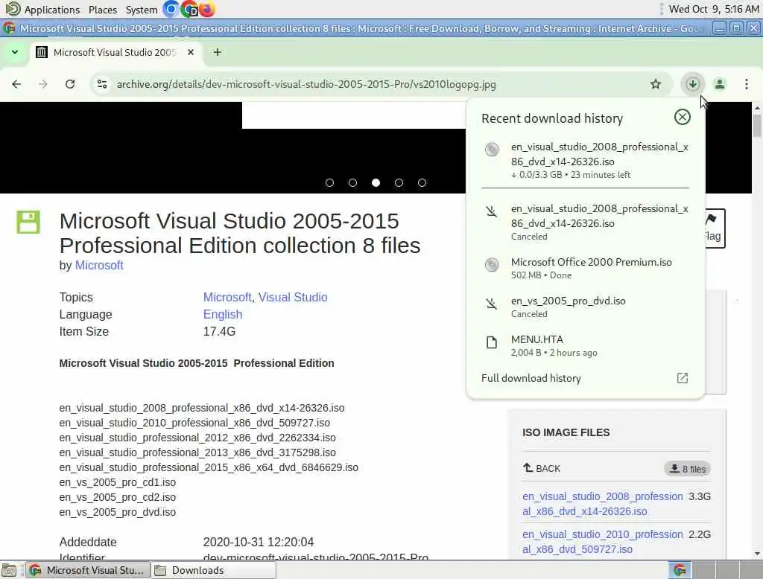The height and width of the screenshot is (579, 763).
Task: Click the 2008 ISO download progress bar
Action: (x=586, y=188)
